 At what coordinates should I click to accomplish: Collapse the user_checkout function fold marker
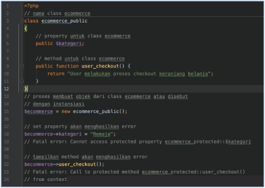(22, 66)
